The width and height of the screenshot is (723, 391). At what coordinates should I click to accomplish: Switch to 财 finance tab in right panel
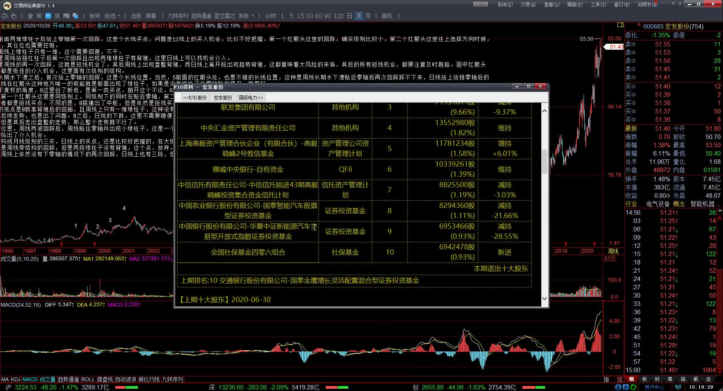657,379
